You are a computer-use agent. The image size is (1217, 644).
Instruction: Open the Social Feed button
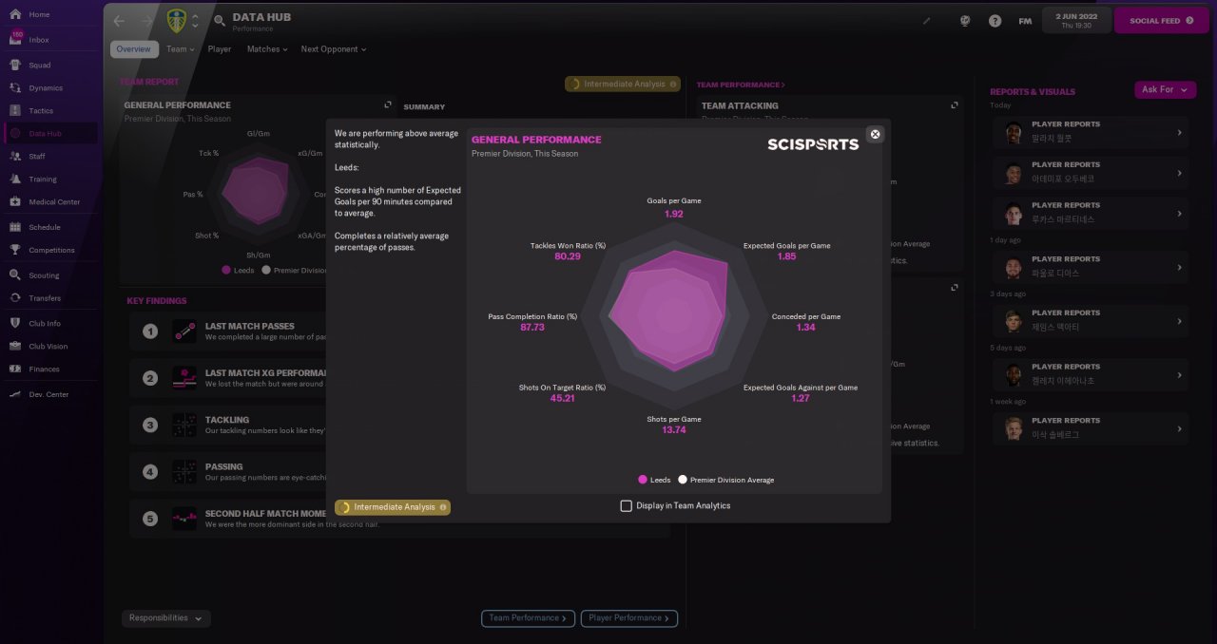click(1161, 20)
